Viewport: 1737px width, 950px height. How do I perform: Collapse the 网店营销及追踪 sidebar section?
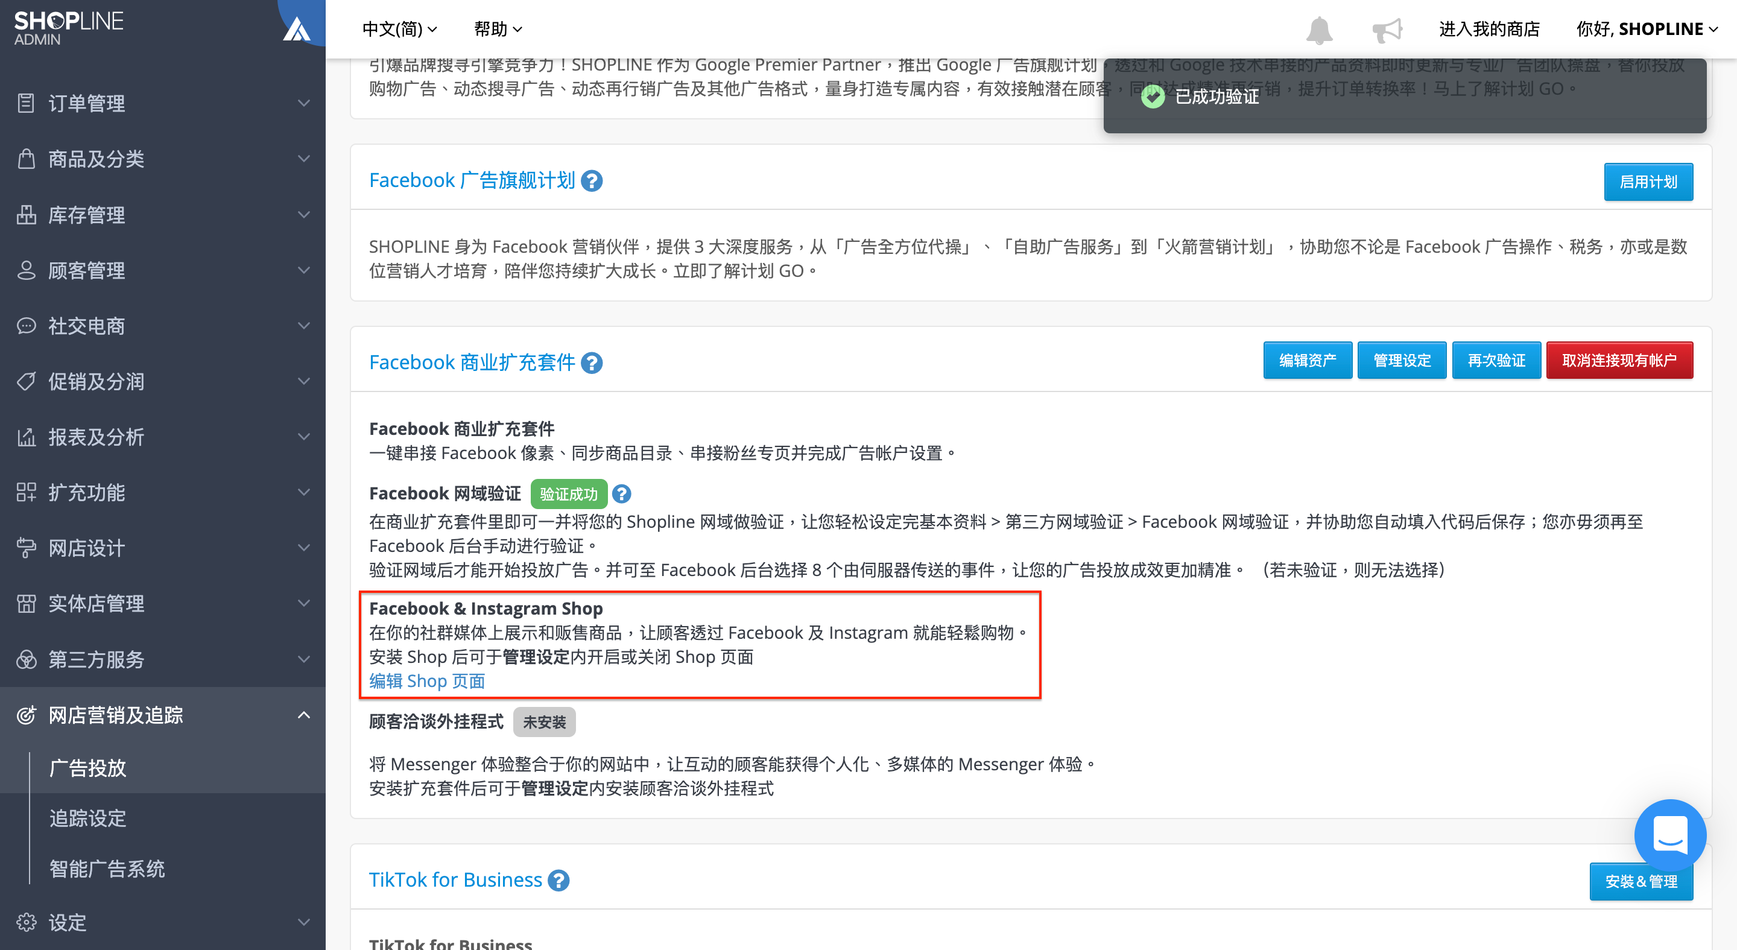point(162,715)
